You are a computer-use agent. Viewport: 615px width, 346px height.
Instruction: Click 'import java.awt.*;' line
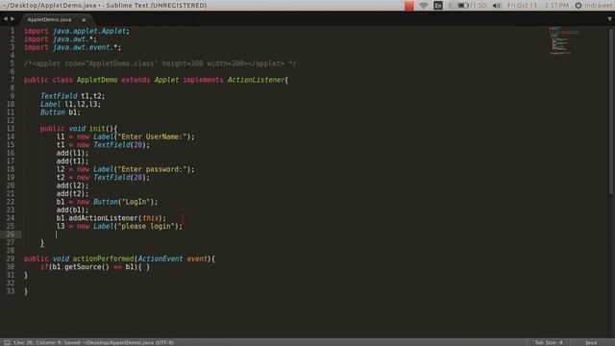coord(60,39)
